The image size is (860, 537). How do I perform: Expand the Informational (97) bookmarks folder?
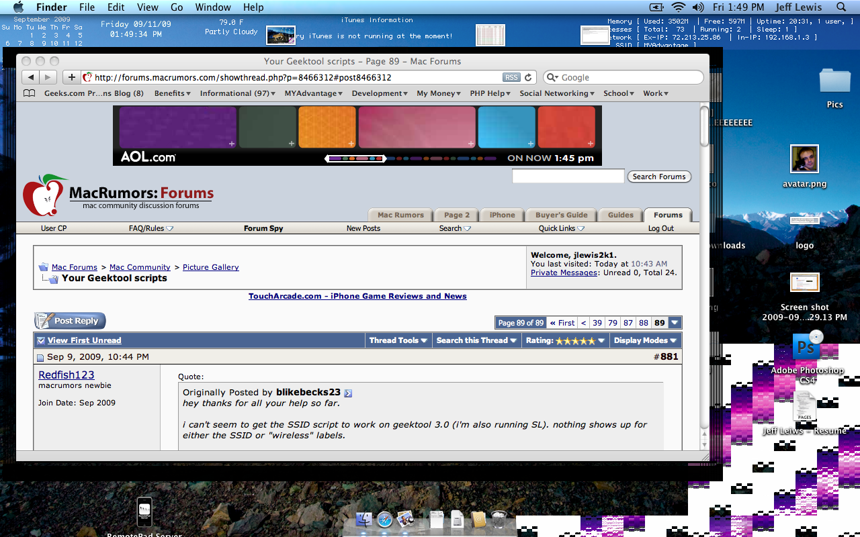[237, 93]
